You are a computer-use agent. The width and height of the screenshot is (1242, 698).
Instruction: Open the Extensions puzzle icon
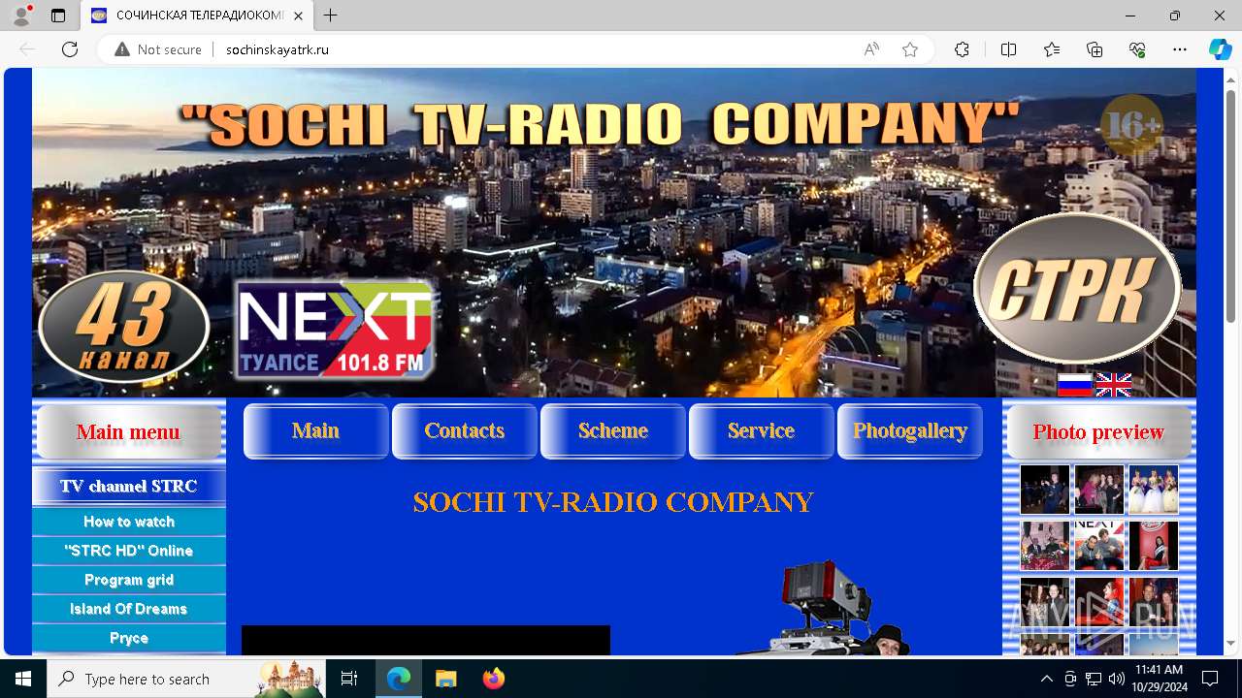point(962,49)
